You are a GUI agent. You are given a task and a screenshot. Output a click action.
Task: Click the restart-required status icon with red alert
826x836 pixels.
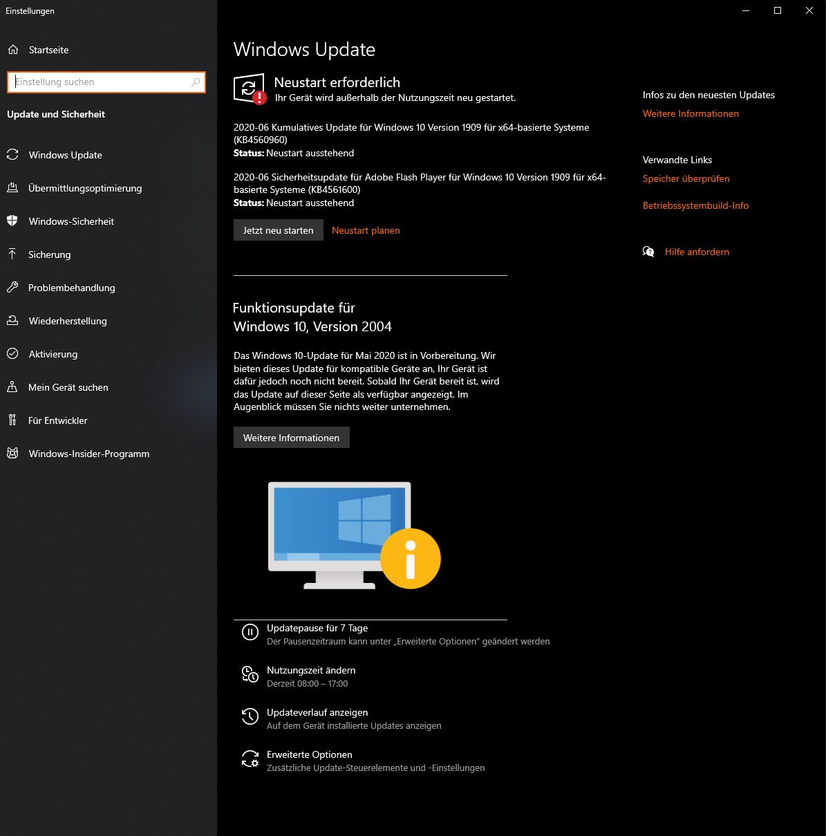click(250, 89)
